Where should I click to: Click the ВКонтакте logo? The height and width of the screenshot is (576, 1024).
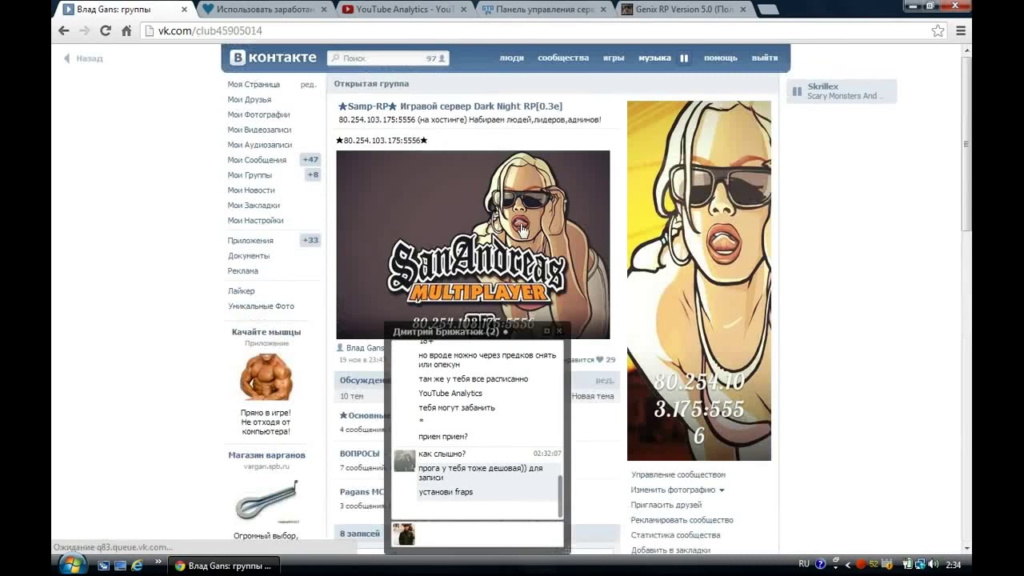click(274, 58)
